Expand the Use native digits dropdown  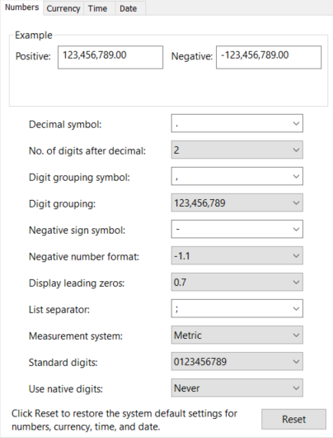(x=237, y=388)
